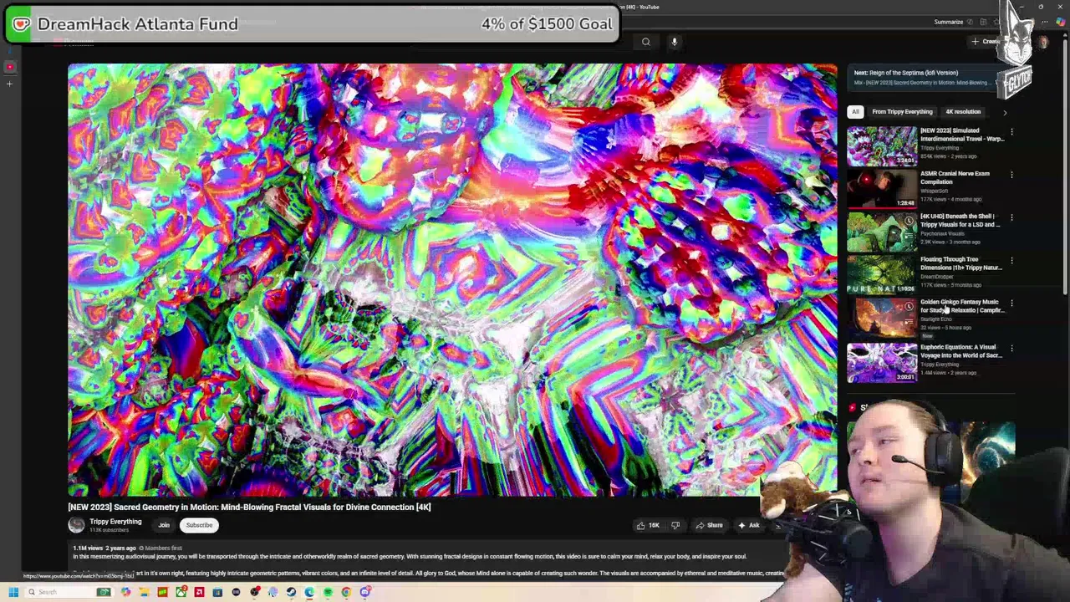Click the YouTube search magnifier icon
Screen dimensions: 1070x602
(645, 42)
